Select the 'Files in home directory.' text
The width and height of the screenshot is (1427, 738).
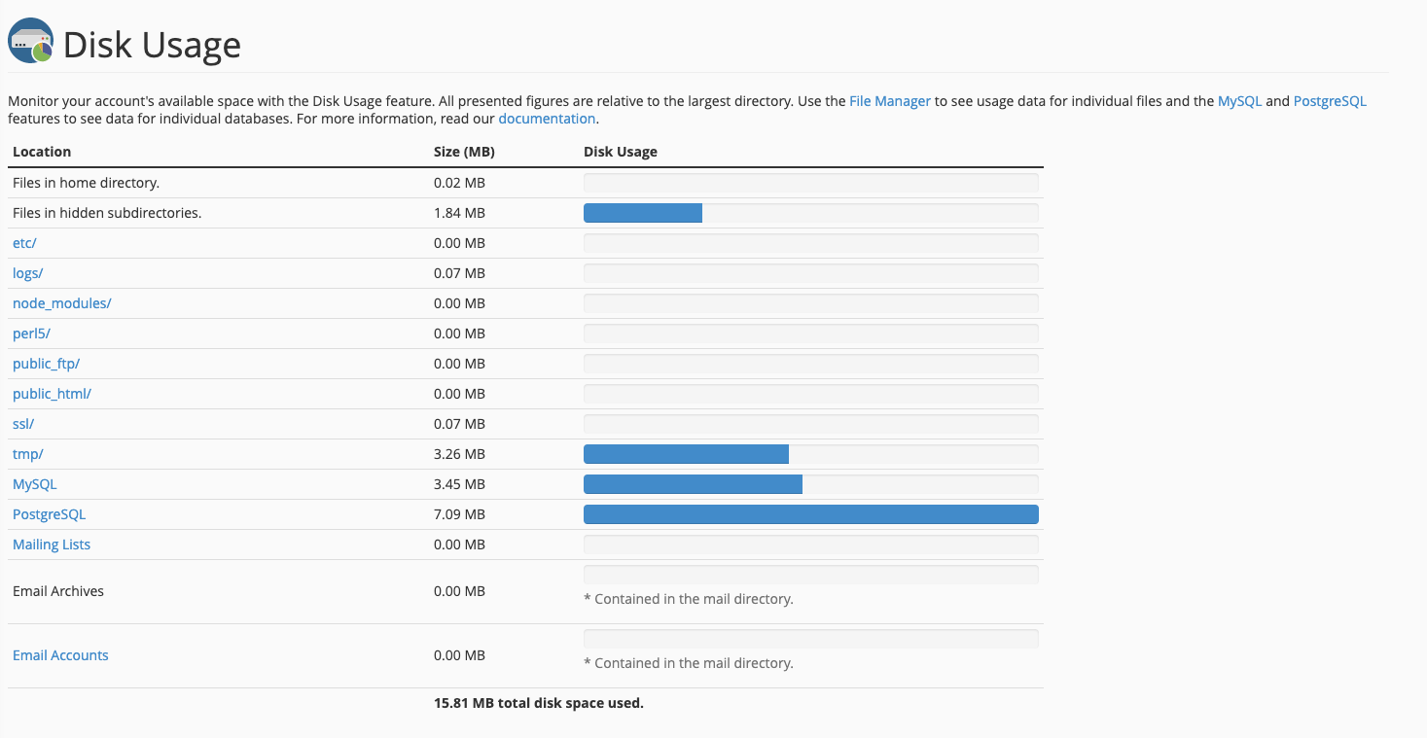pos(86,183)
